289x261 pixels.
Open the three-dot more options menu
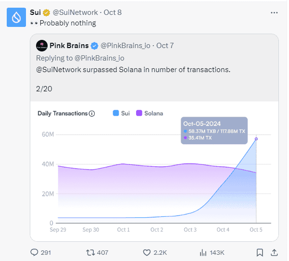(x=274, y=12)
